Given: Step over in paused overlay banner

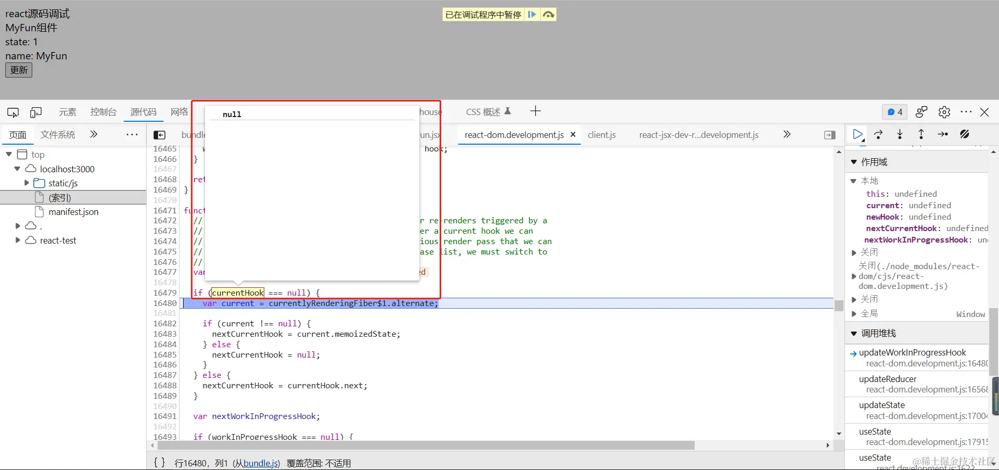Looking at the screenshot, I should coord(548,15).
